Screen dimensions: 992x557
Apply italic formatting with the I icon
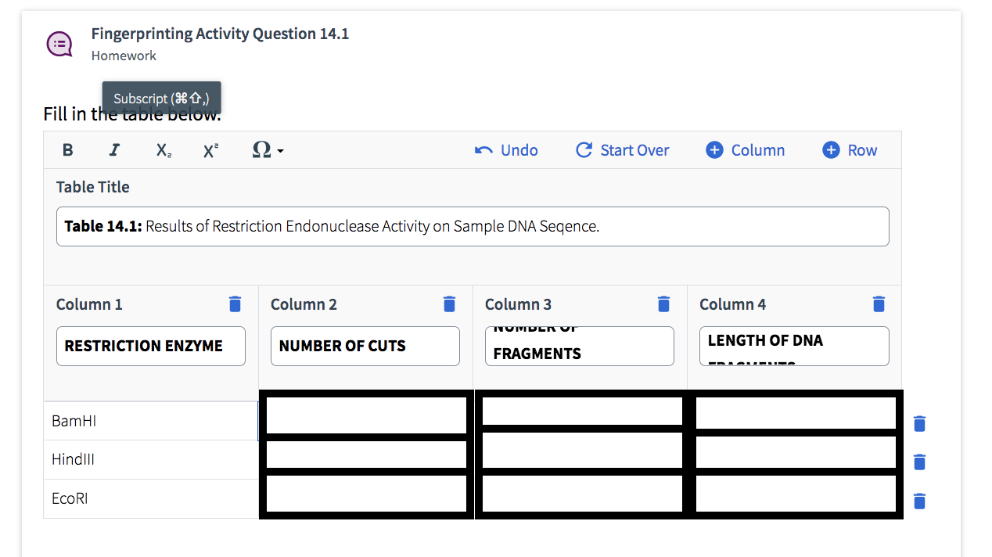pyautogui.click(x=114, y=149)
